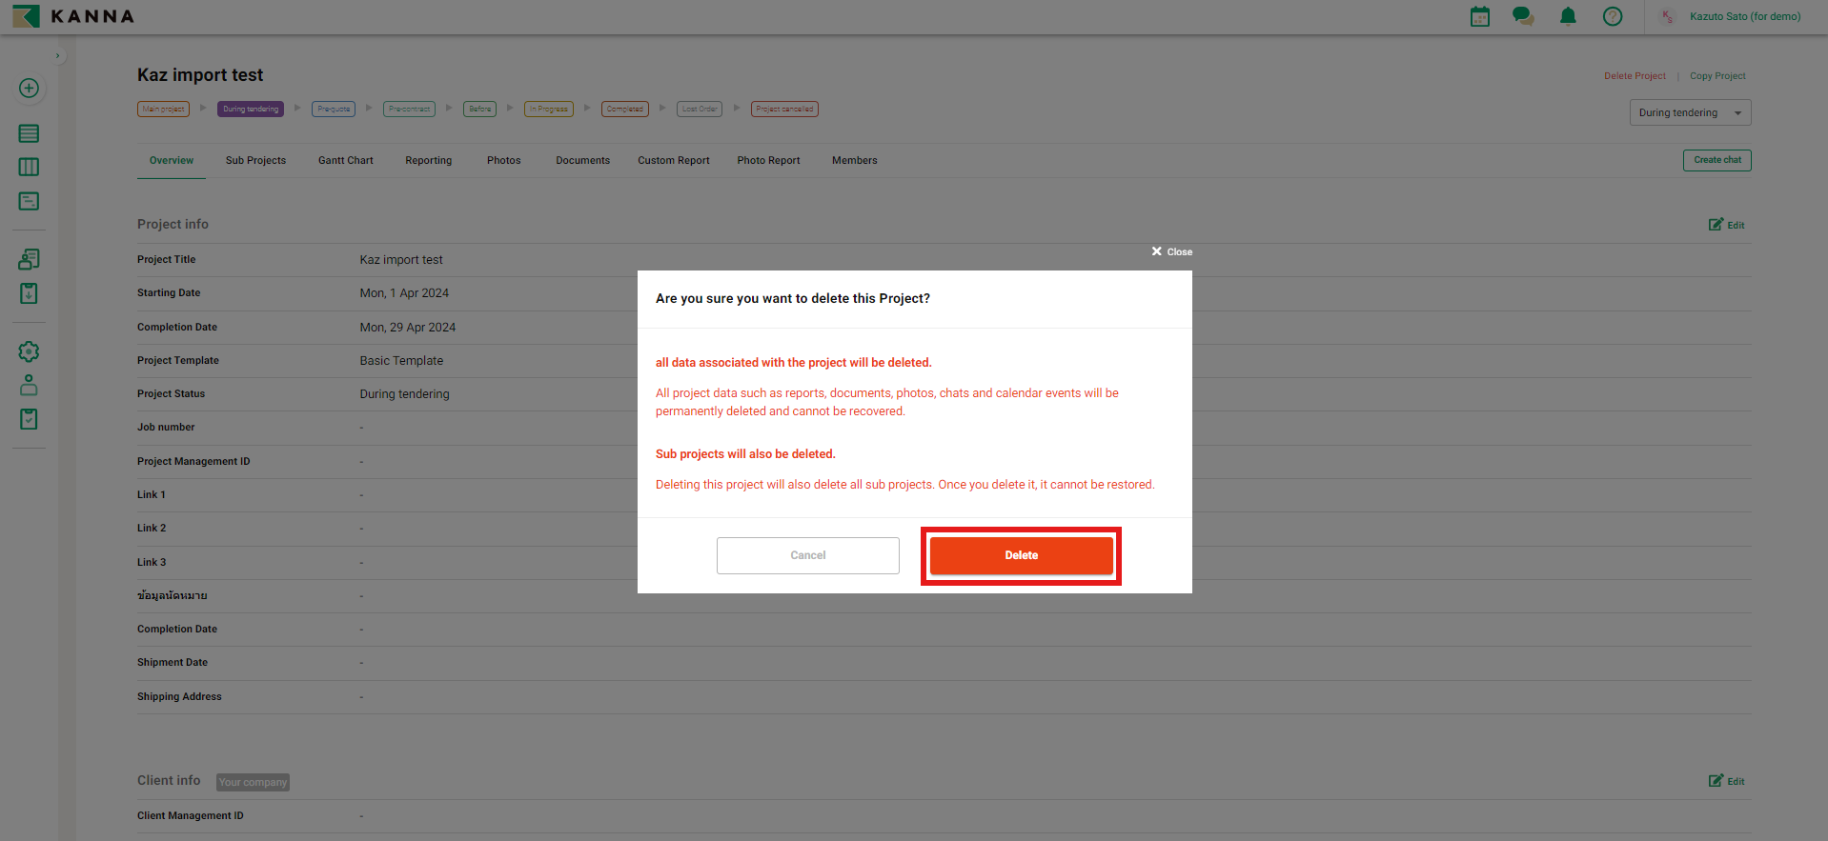Confirm deletion with the red Delete button
Image resolution: width=1828 pixels, height=841 pixels.
(1021, 555)
